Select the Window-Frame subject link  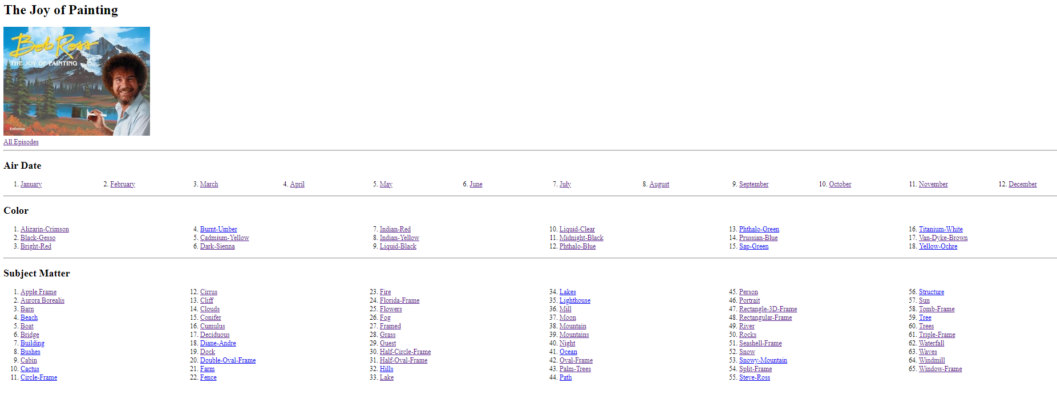pos(940,369)
